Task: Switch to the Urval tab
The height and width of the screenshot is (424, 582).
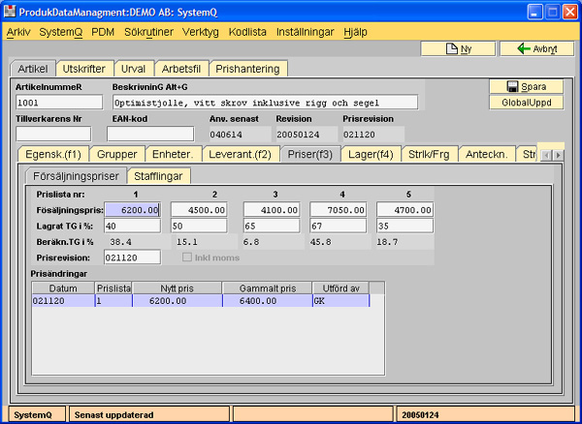Action: click(x=133, y=69)
